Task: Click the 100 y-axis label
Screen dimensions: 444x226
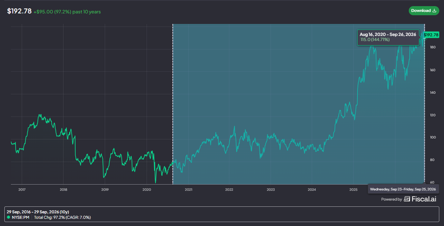Action: [x=433, y=138]
